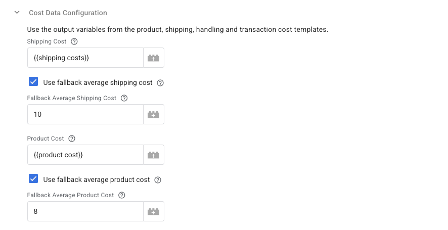
Task: Click the Fallback Average Product Cost field showing 8
Action: (x=85, y=211)
